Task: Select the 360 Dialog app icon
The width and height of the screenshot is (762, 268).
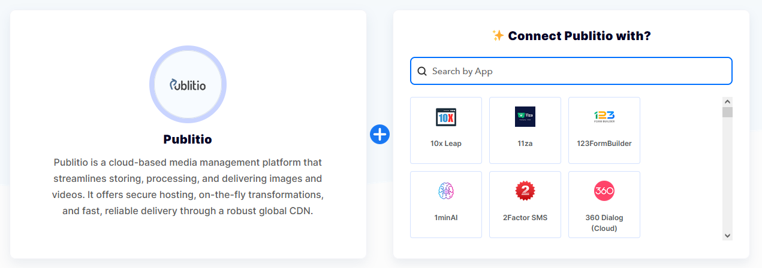Action: click(x=604, y=191)
